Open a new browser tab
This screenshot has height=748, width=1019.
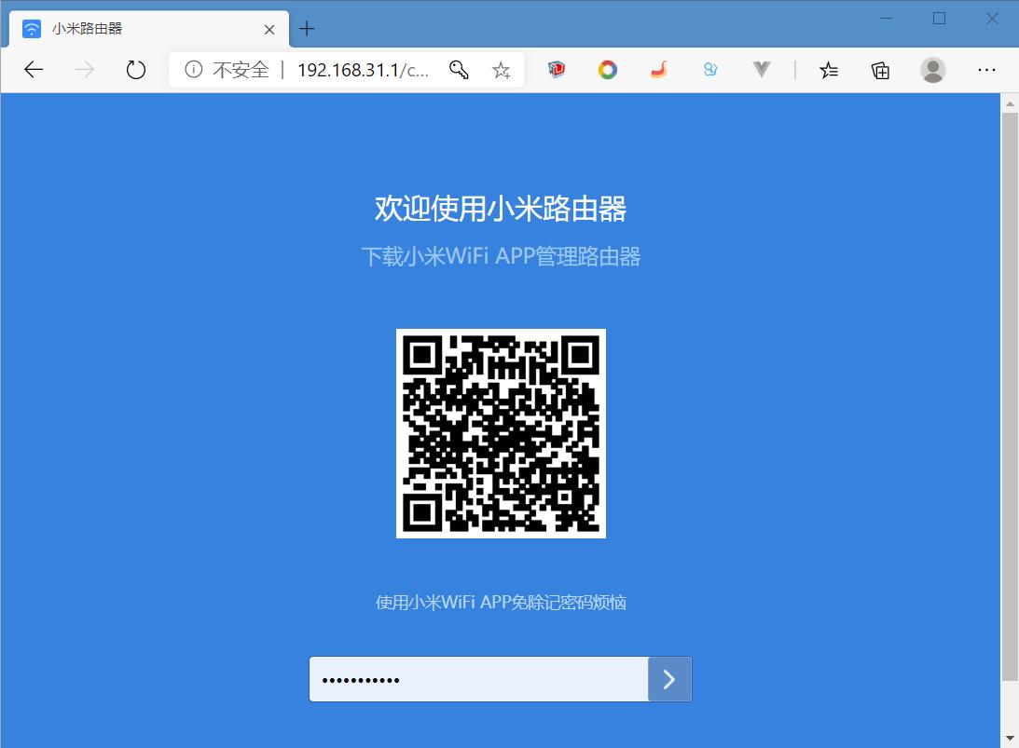click(307, 28)
